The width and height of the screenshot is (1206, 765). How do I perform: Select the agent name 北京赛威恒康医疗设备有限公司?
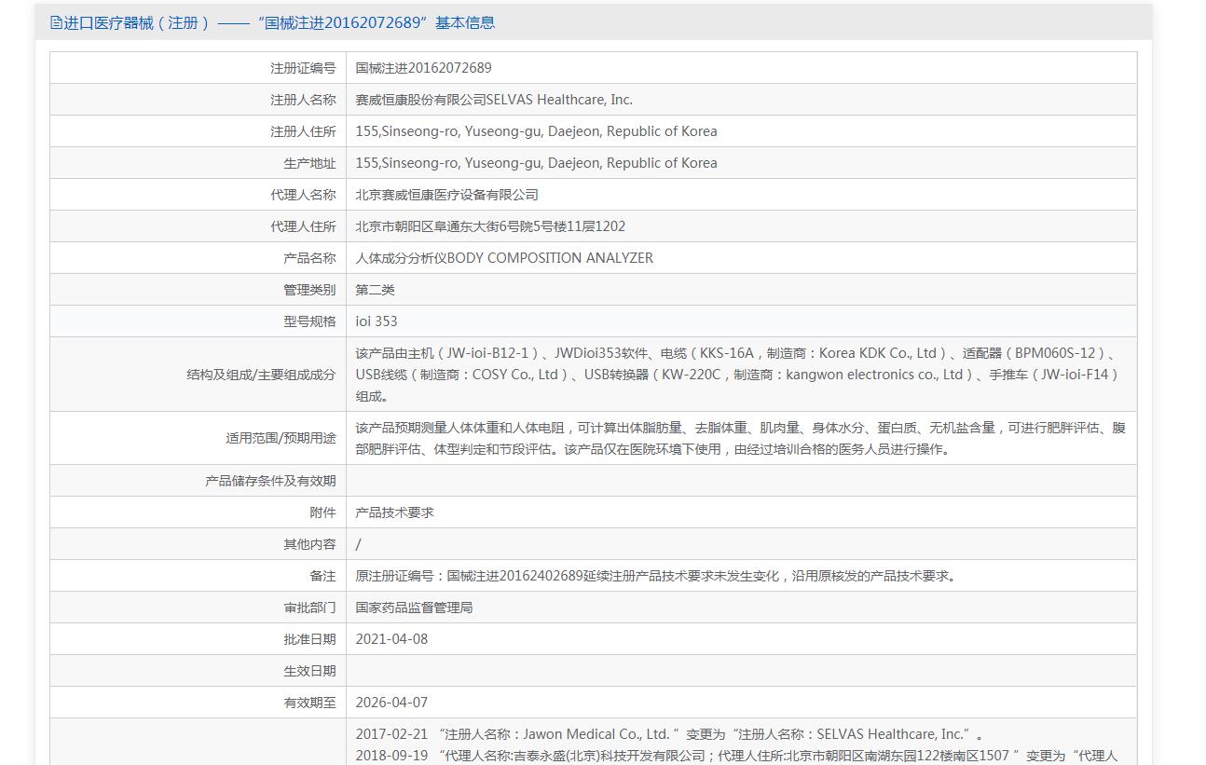click(446, 195)
